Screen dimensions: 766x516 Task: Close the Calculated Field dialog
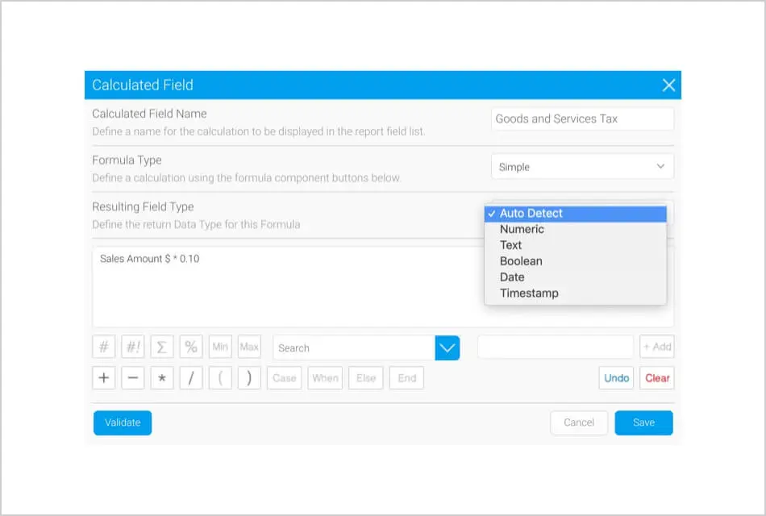click(x=668, y=85)
